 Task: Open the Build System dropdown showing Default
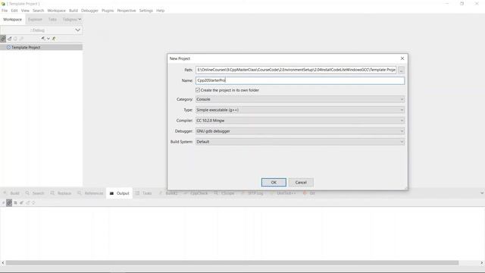pyautogui.click(x=300, y=142)
